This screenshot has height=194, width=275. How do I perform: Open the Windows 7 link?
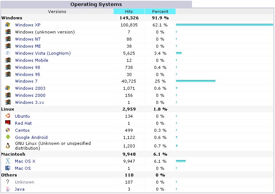[26, 81]
